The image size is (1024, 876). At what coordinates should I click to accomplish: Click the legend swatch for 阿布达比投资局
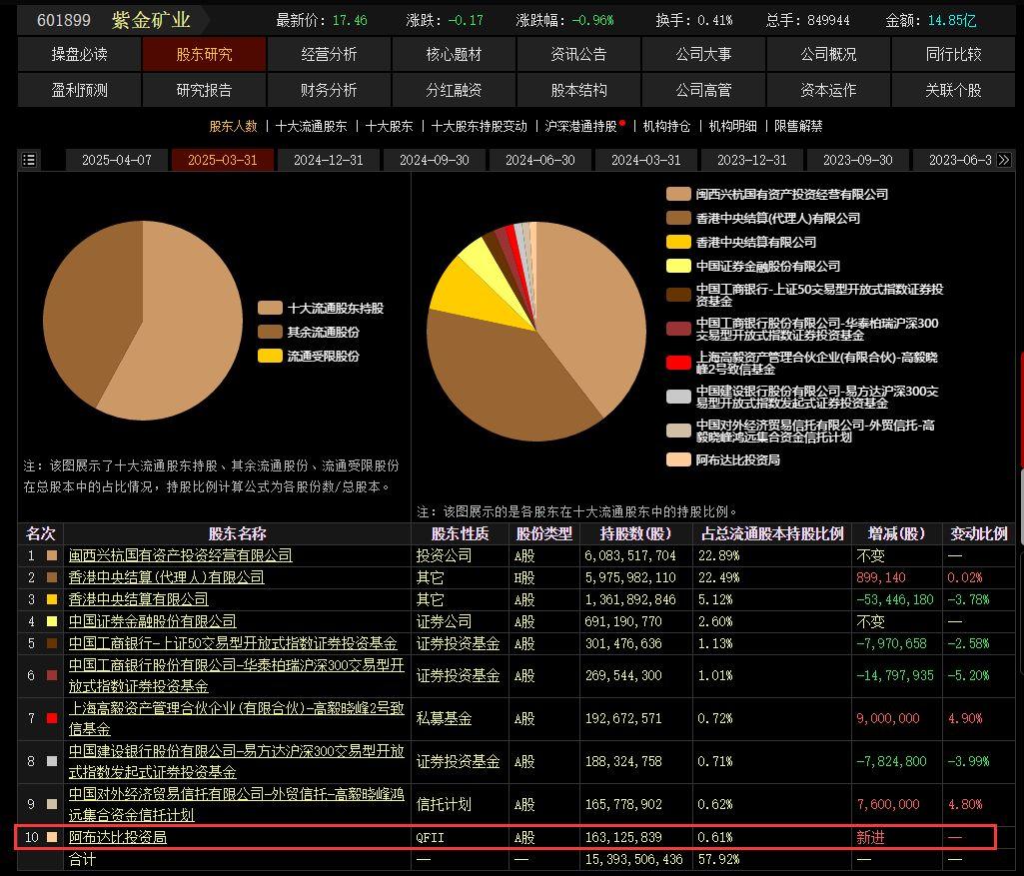coord(677,459)
